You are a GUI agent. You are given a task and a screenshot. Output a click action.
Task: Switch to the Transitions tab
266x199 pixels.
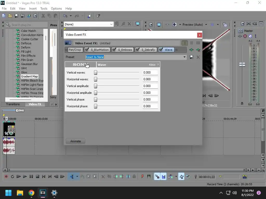[13, 104]
